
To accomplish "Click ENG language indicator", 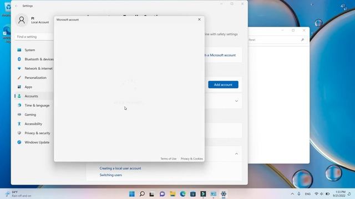I will (307, 194).
